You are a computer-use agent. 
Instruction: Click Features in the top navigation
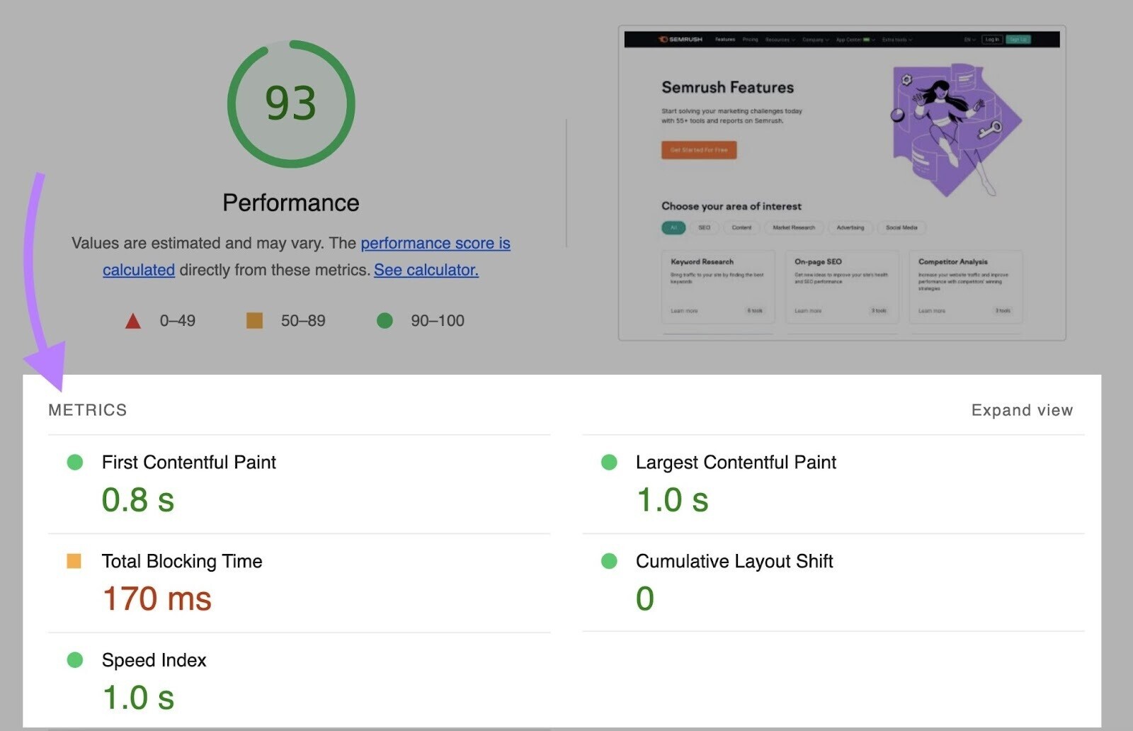725,40
